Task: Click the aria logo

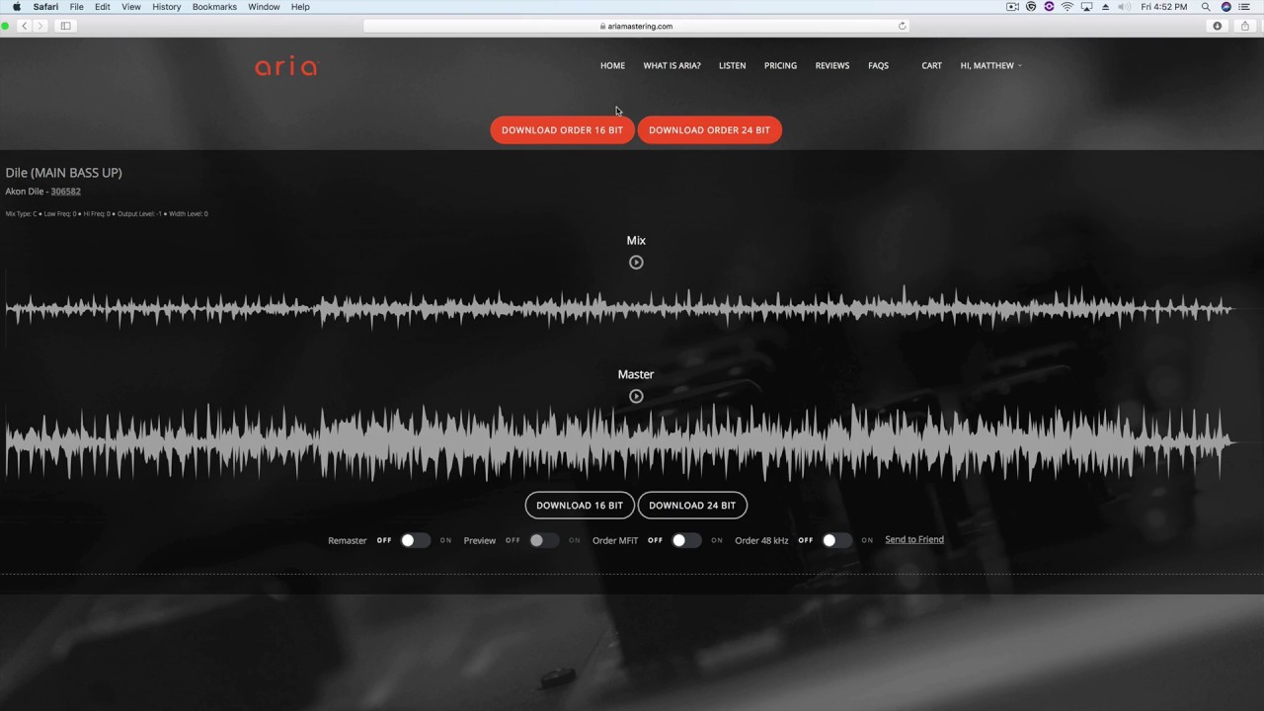Action: click(286, 67)
